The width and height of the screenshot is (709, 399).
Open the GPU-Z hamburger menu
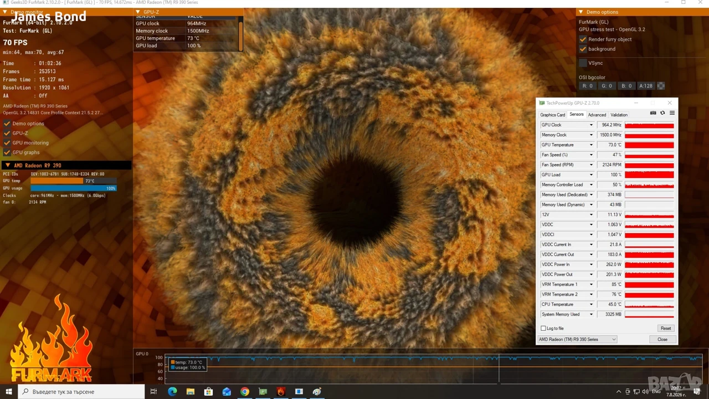(672, 113)
